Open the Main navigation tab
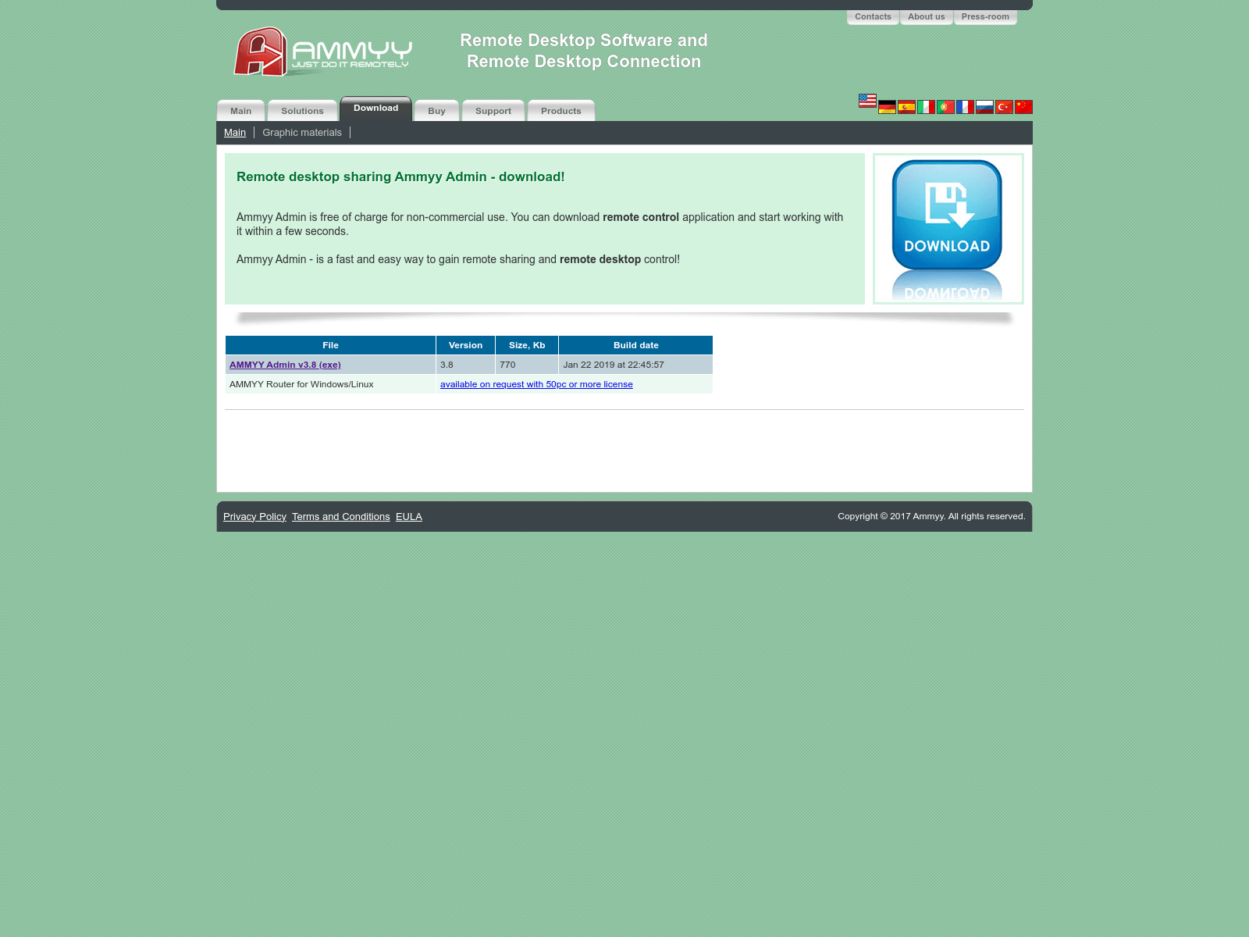1249x937 pixels. tap(240, 111)
